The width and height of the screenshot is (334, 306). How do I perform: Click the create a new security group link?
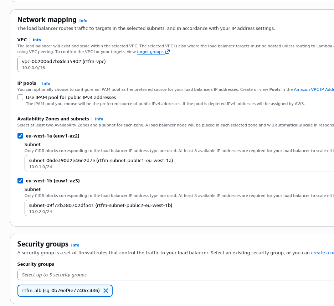point(322,253)
